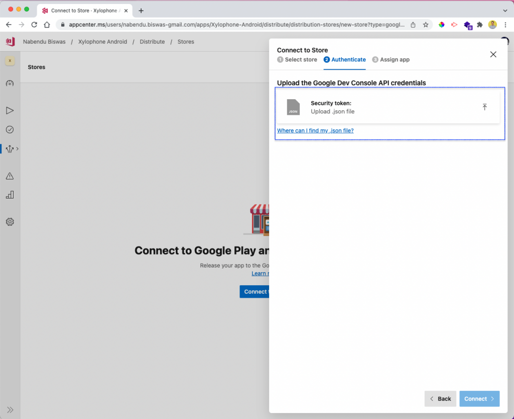The width and height of the screenshot is (514, 419).
Task: Click the App Center logo icon
Action: click(10, 42)
